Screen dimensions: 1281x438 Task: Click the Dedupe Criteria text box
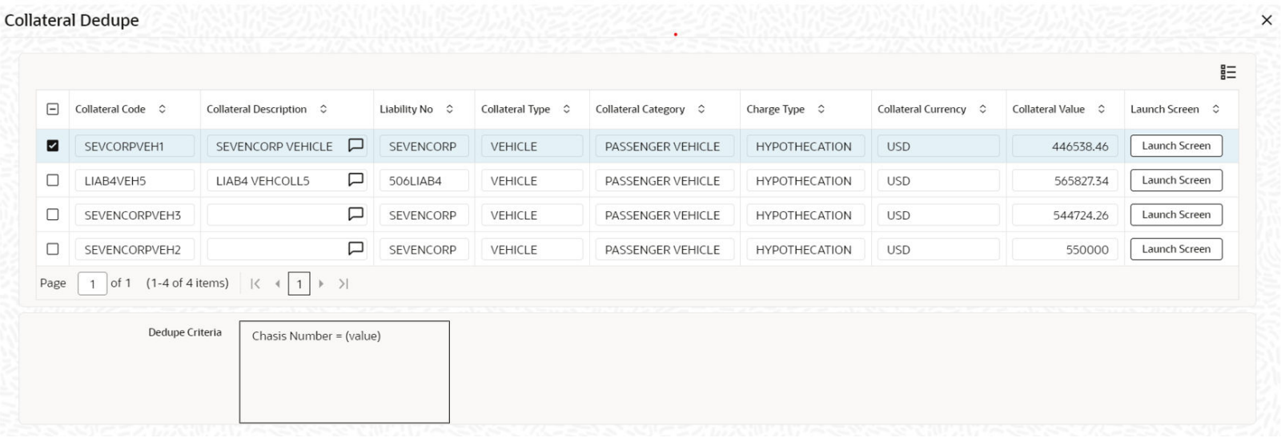pyautogui.click(x=344, y=372)
